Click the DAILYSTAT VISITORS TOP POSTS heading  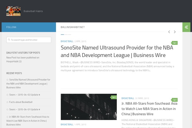(x=23, y=53)
